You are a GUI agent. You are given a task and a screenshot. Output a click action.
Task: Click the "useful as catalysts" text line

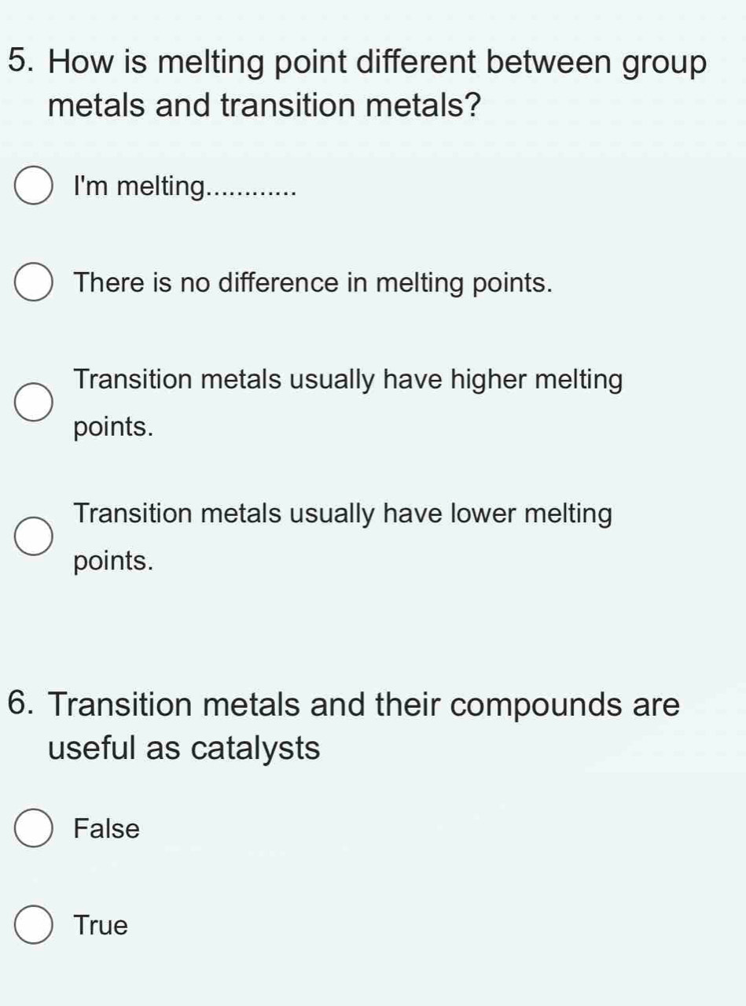click(185, 748)
